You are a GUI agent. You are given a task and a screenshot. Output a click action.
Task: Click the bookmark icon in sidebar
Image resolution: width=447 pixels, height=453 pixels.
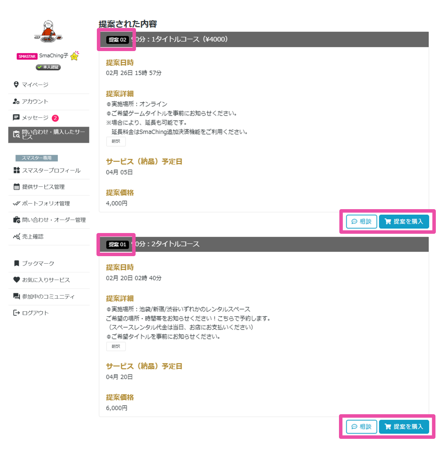click(16, 263)
